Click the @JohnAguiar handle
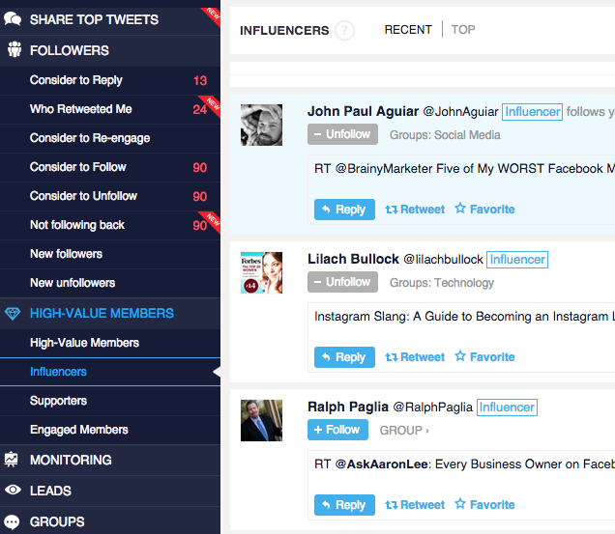This screenshot has width=615, height=534. click(x=461, y=112)
